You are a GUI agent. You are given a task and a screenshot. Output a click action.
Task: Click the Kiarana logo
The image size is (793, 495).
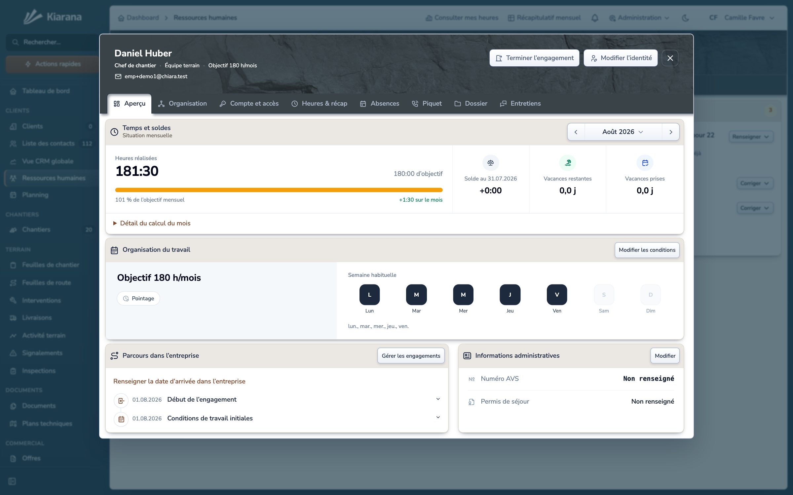coord(53,17)
